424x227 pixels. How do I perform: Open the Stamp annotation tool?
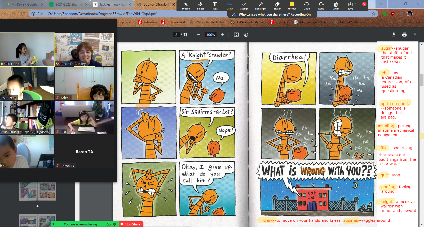[244, 6]
